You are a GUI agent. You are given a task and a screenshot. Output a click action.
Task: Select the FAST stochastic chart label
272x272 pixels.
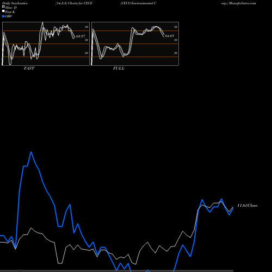point(29,69)
